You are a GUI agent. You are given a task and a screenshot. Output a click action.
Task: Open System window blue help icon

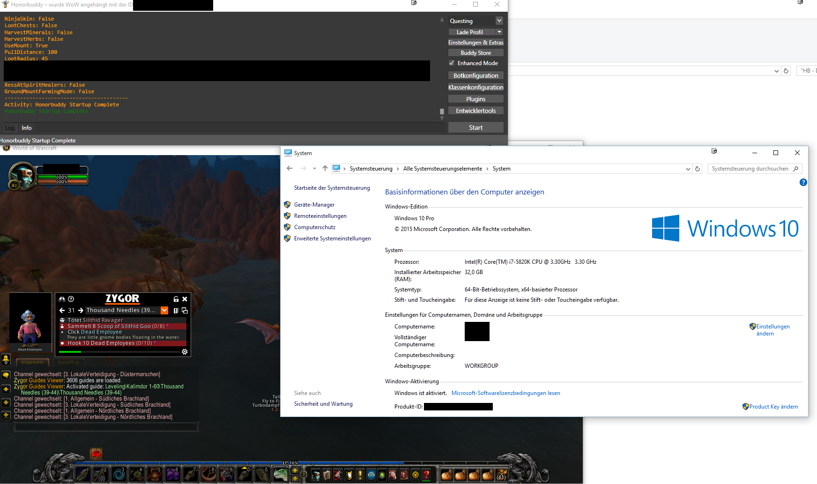[803, 182]
